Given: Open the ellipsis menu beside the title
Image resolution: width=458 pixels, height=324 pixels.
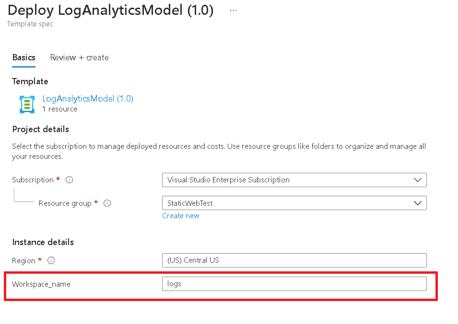Looking at the screenshot, I should pos(233,11).
